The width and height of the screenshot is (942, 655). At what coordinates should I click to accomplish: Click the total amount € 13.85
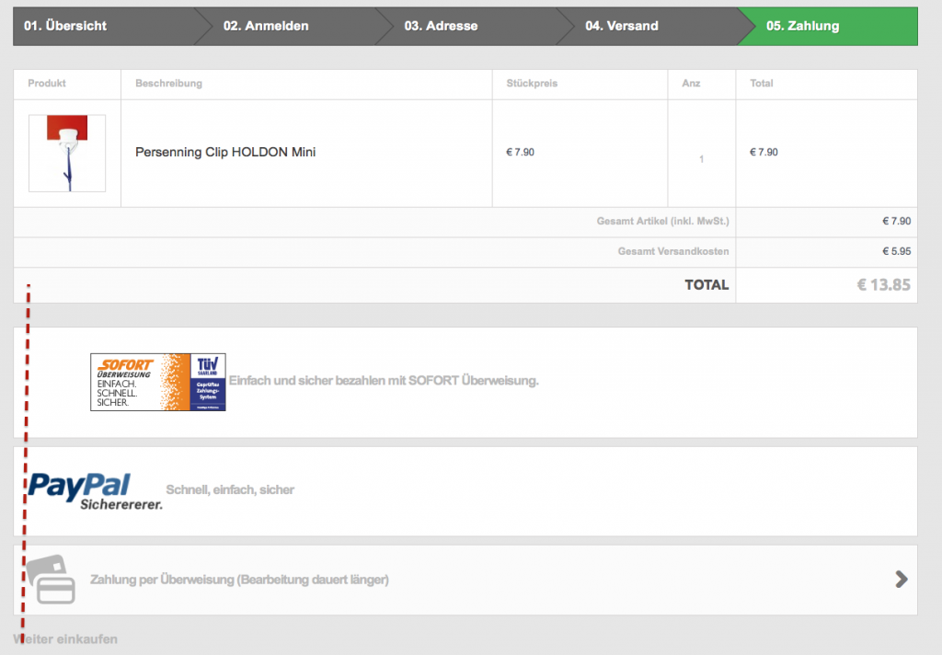[883, 285]
